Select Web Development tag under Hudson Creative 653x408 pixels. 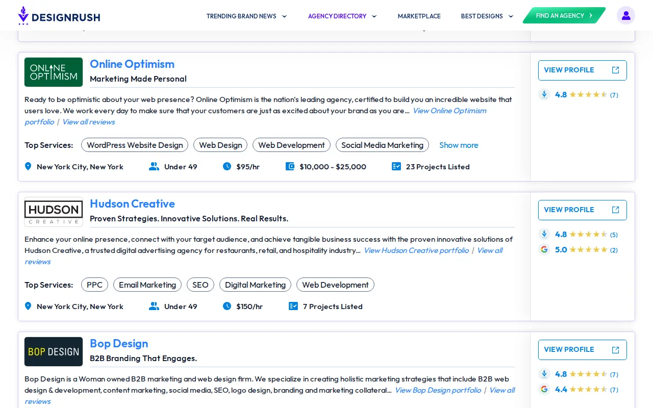[x=335, y=285]
